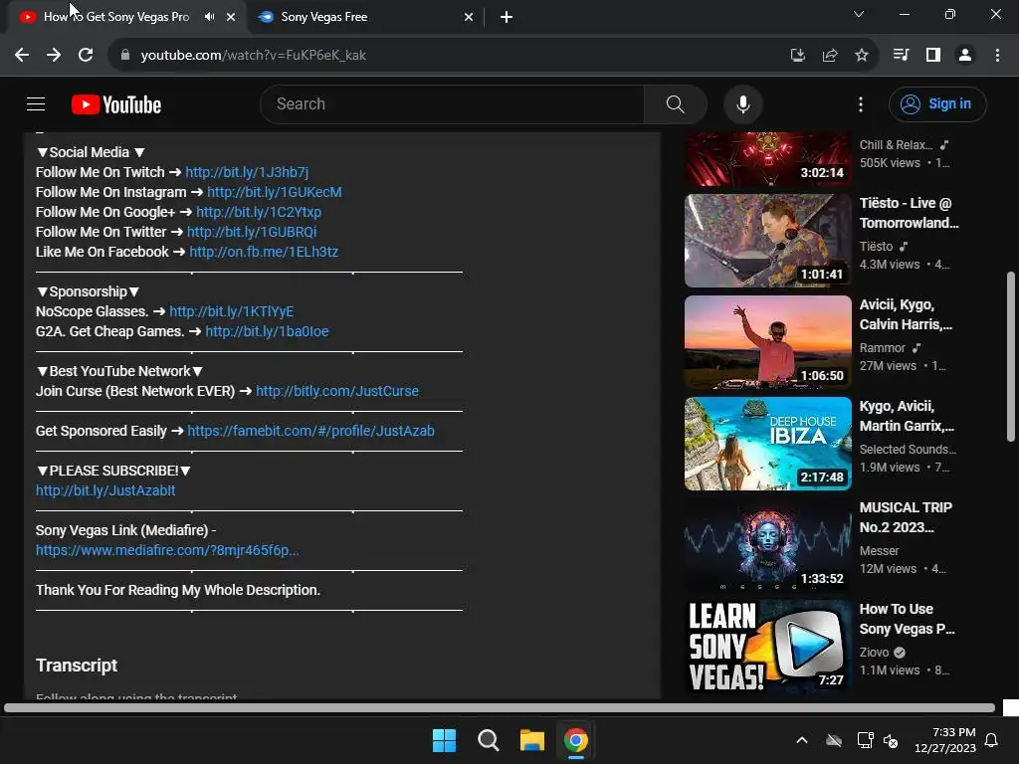Click the page vertical scrollbar

click(x=1011, y=357)
